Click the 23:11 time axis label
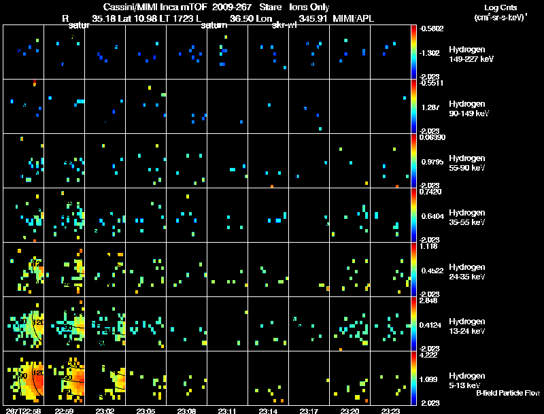The height and width of the screenshot is (414, 544). (x=227, y=411)
